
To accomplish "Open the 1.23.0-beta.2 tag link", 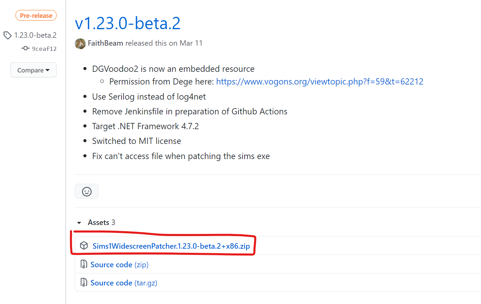I will [x=35, y=35].
